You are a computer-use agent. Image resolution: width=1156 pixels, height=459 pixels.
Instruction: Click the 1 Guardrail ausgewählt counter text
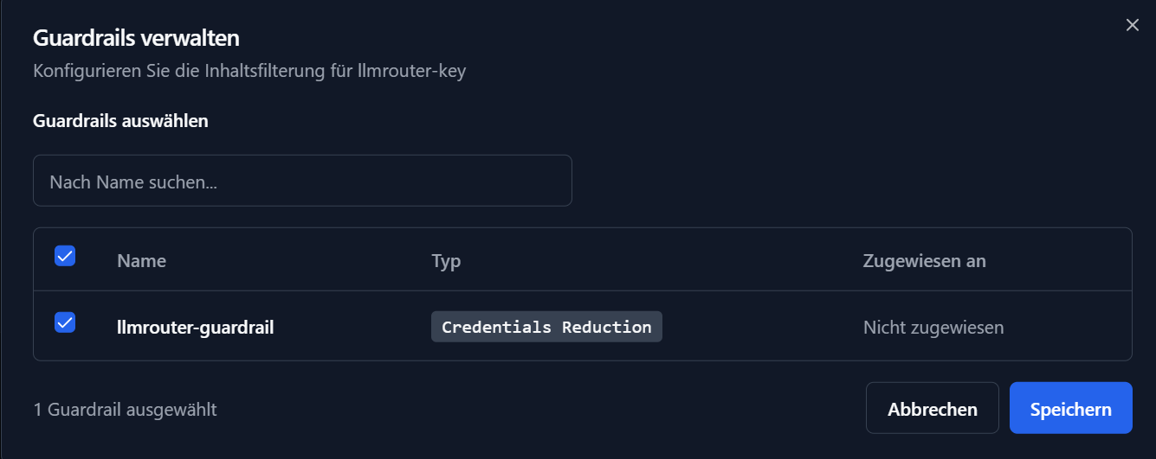pos(125,409)
